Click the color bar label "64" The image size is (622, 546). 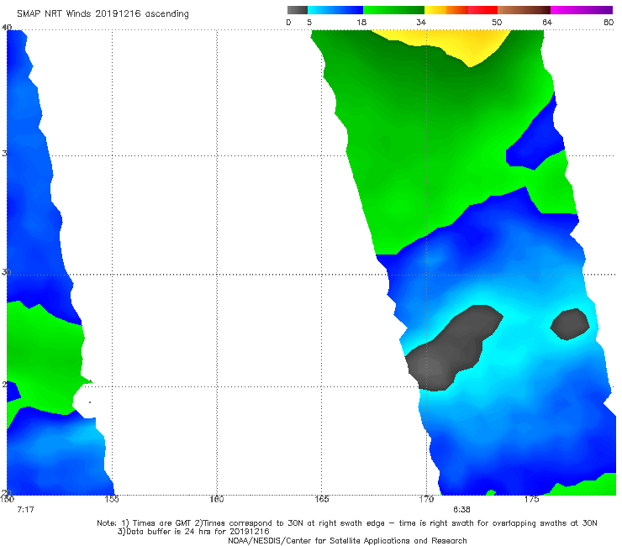[547, 23]
